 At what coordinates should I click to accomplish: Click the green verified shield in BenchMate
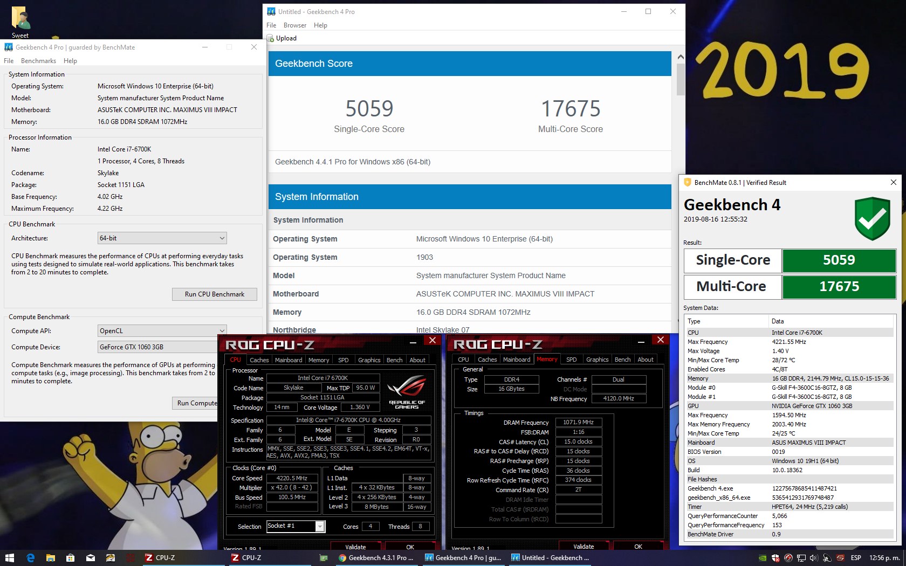tap(872, 218)
